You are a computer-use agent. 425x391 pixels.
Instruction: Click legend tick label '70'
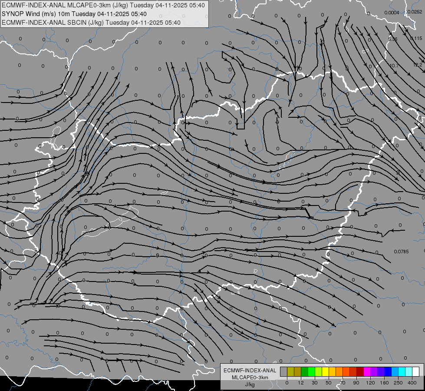coord(343,383)
